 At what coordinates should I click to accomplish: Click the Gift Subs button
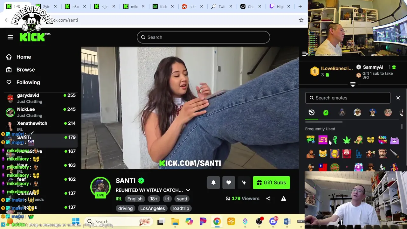pyautogui.click(x=271, y=183)
